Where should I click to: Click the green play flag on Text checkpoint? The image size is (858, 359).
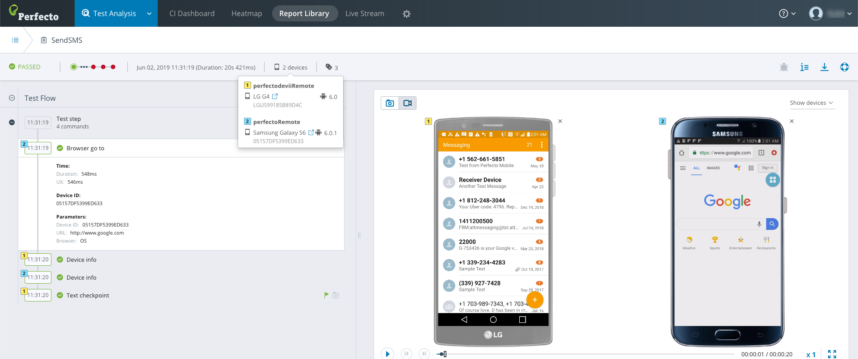click(326, 295)
